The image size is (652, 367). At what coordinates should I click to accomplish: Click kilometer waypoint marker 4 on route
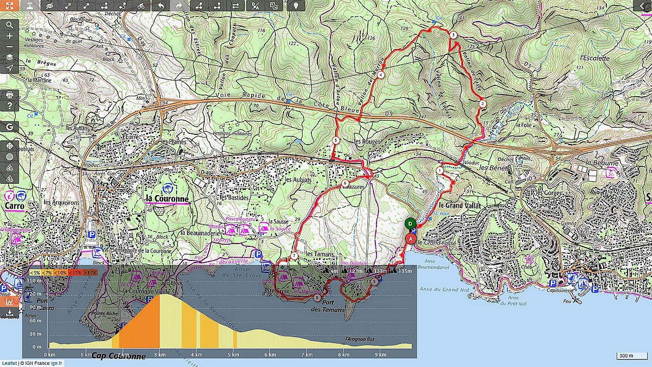tap(382, 75)
